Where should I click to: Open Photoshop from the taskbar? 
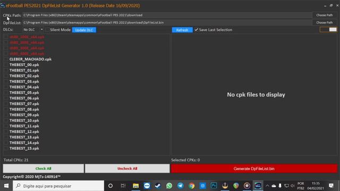(x=214, y=186)
